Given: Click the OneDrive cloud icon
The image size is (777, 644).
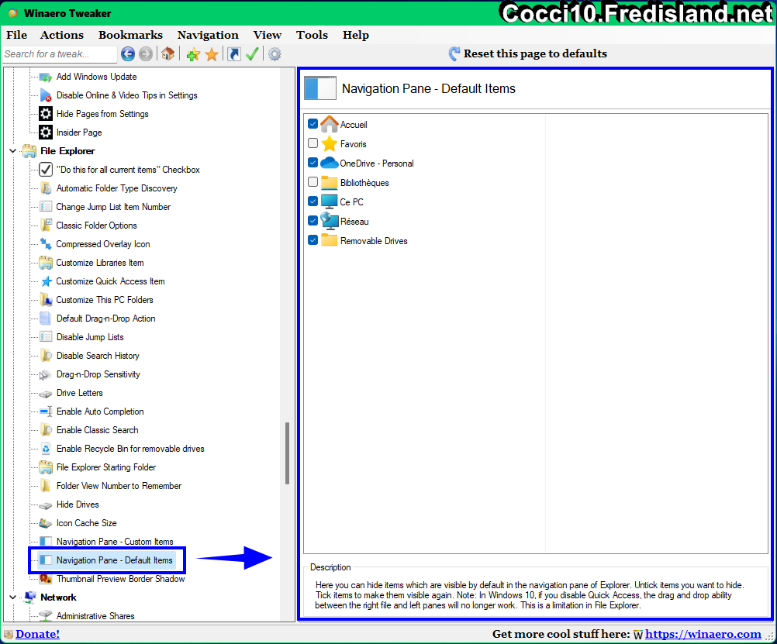Looking at the screenshot, I should pos(329,163).
